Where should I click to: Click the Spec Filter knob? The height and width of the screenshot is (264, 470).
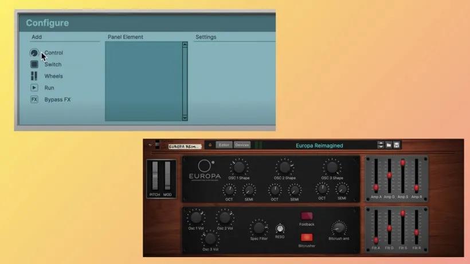point(258,228)
